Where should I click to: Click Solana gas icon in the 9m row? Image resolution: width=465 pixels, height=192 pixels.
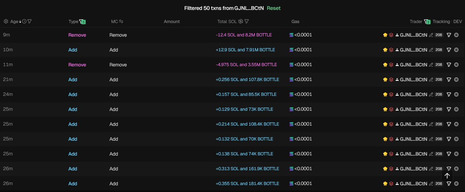pyautogui.click(x=291, y=35)
